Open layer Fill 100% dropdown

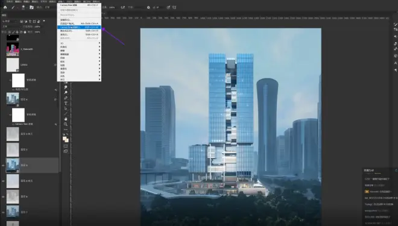coord(37,32)
